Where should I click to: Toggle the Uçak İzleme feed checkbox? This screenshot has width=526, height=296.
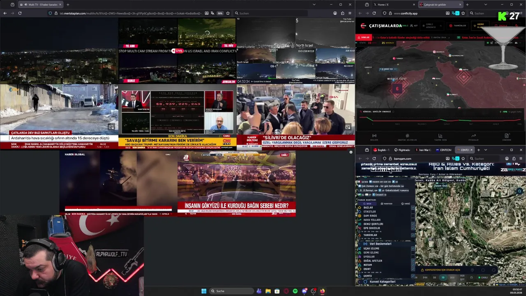click(x=413, y=248)
